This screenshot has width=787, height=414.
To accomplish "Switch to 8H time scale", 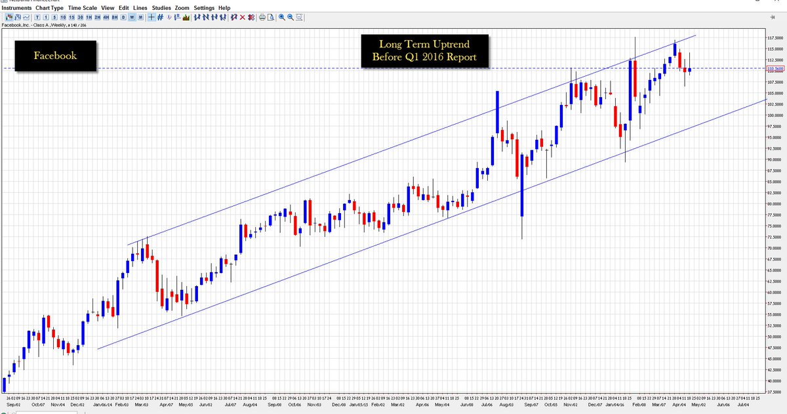I will [x=114, y=17].
